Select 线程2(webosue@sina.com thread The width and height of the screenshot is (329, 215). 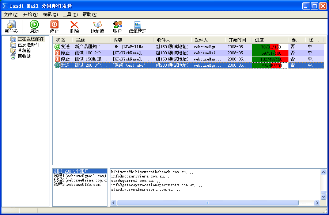click(80, 180)
